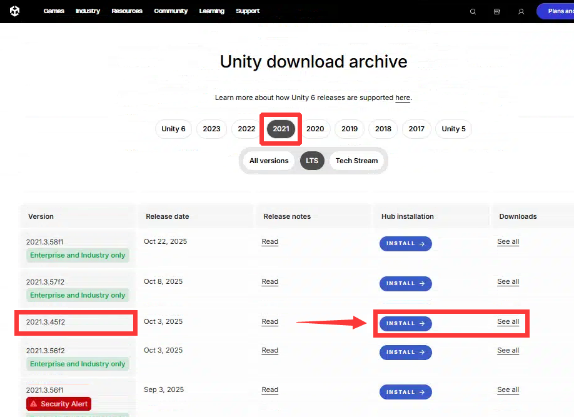574x417 pixels.
Task: Select the LTS release filter
Action: pos(312,161)
